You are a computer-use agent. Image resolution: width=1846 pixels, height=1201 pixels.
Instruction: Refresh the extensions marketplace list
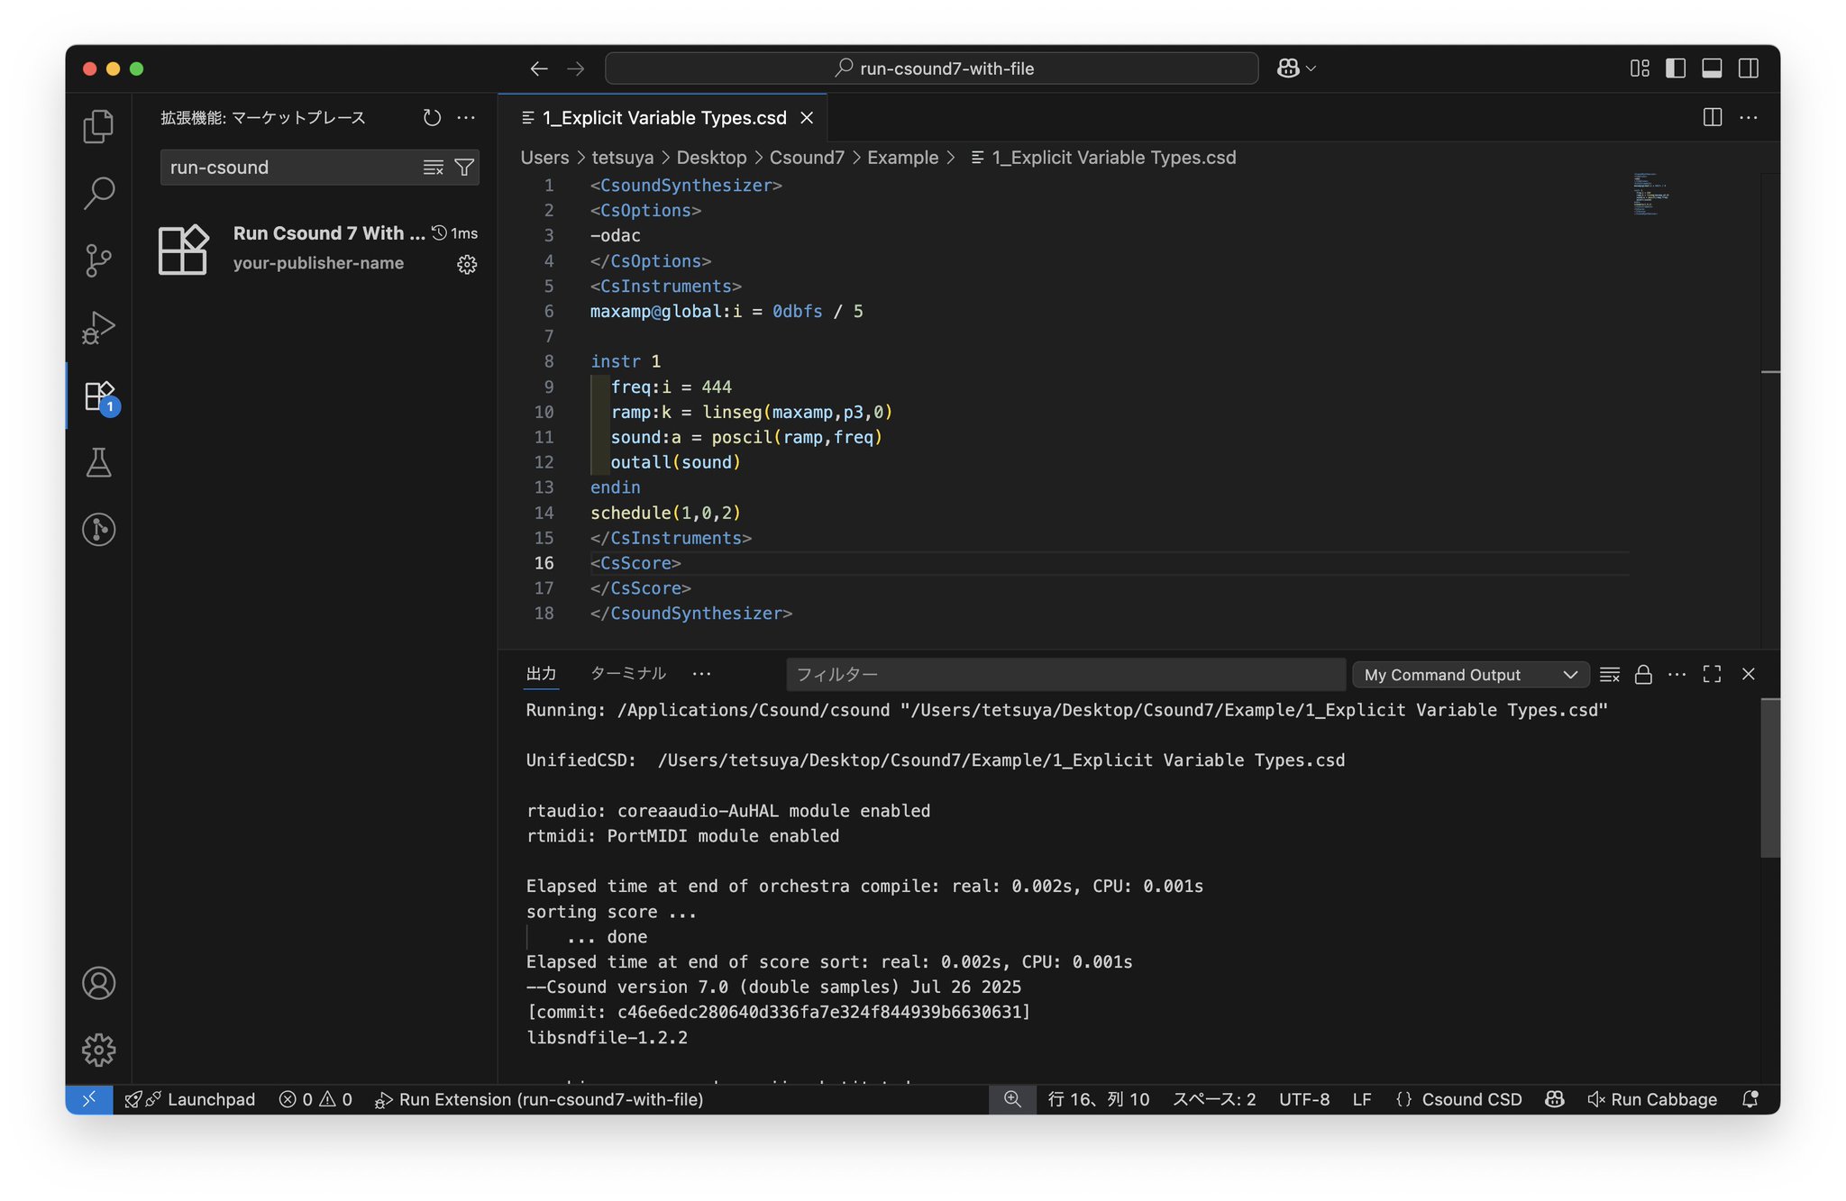[x=433, y=118]
